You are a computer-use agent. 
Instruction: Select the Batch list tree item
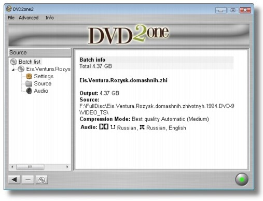(x=30, y=62)
